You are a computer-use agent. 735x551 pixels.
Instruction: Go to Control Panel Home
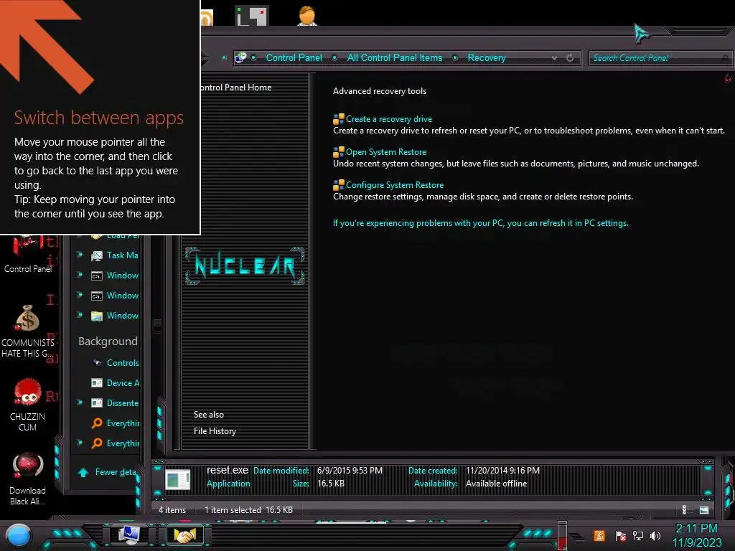(236, 87)
